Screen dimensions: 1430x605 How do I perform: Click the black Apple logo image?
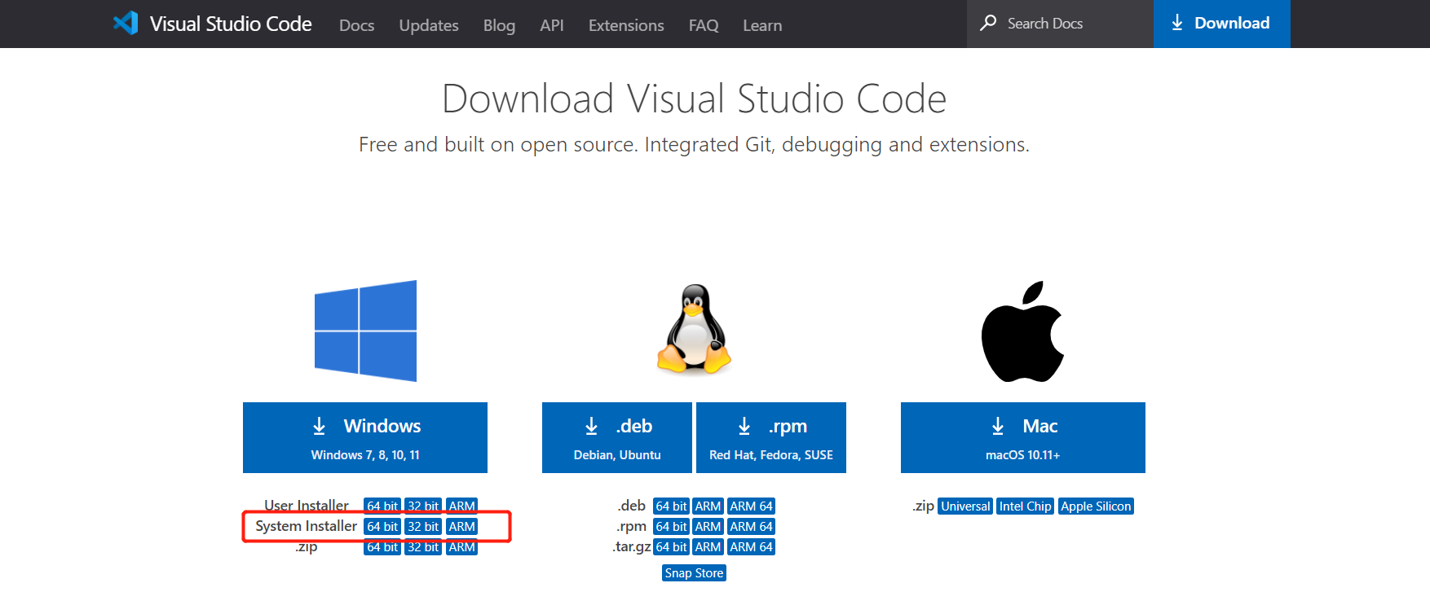1022,331
